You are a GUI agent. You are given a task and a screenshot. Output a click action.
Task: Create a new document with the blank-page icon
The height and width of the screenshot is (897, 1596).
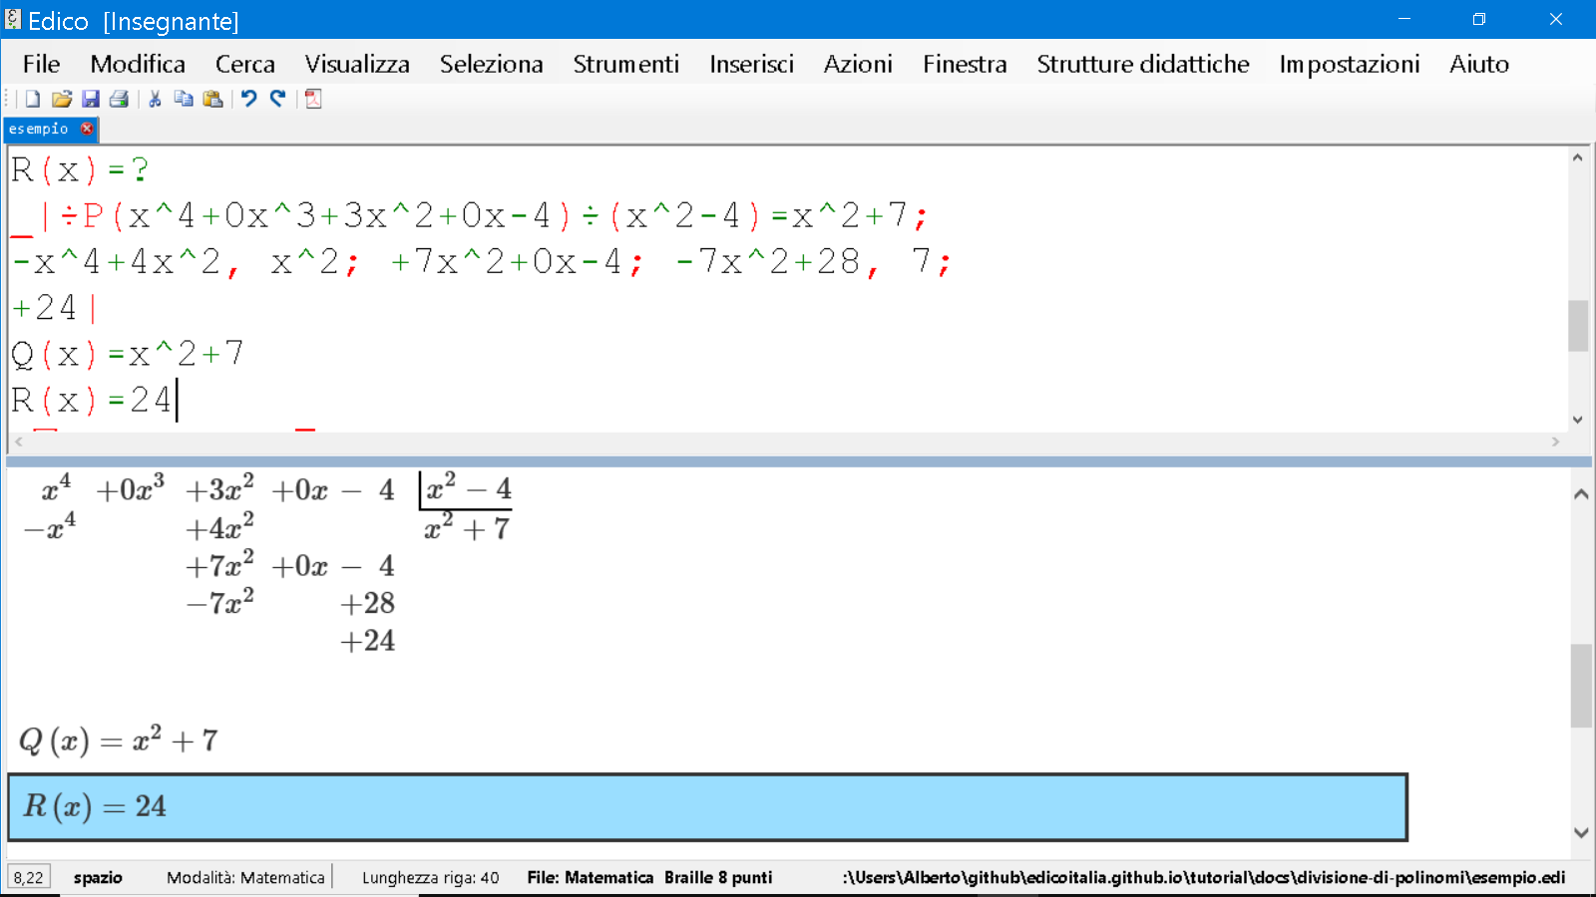(x=33, y=99)
